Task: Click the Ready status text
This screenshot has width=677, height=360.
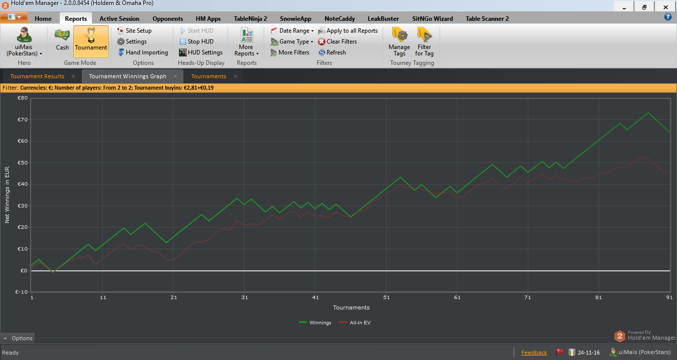Action: (x=10, y=353)
